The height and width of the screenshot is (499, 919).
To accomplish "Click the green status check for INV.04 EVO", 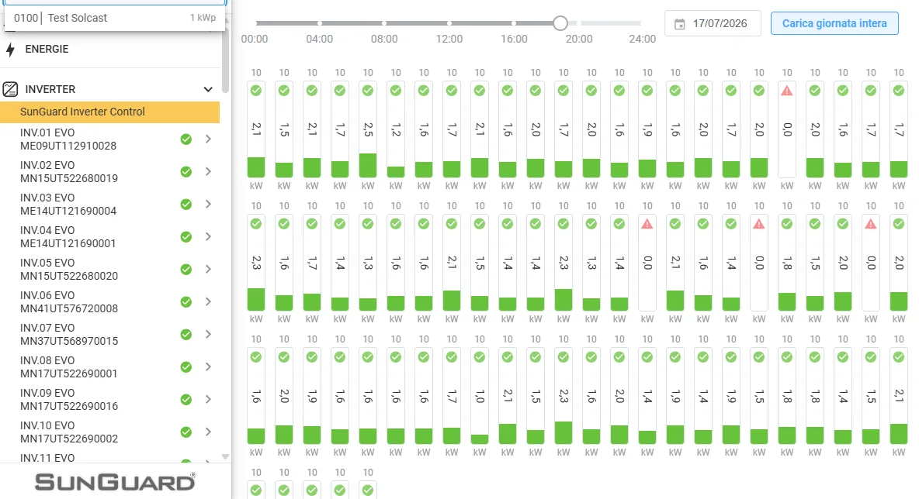I will [186, 237].
